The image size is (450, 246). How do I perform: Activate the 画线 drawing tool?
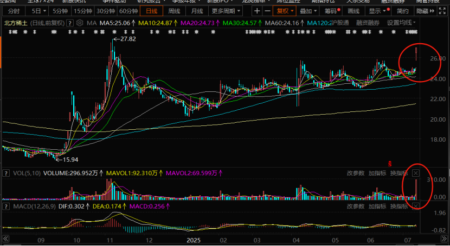(353, 11)
